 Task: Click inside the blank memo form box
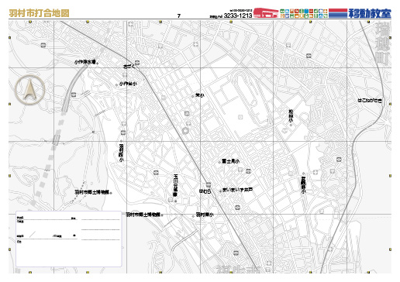point(69,239)
